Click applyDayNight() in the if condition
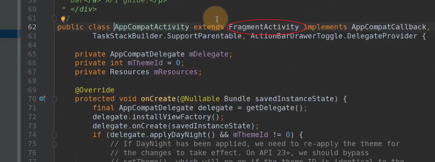435x162 pixels. [x=182, y=135]
